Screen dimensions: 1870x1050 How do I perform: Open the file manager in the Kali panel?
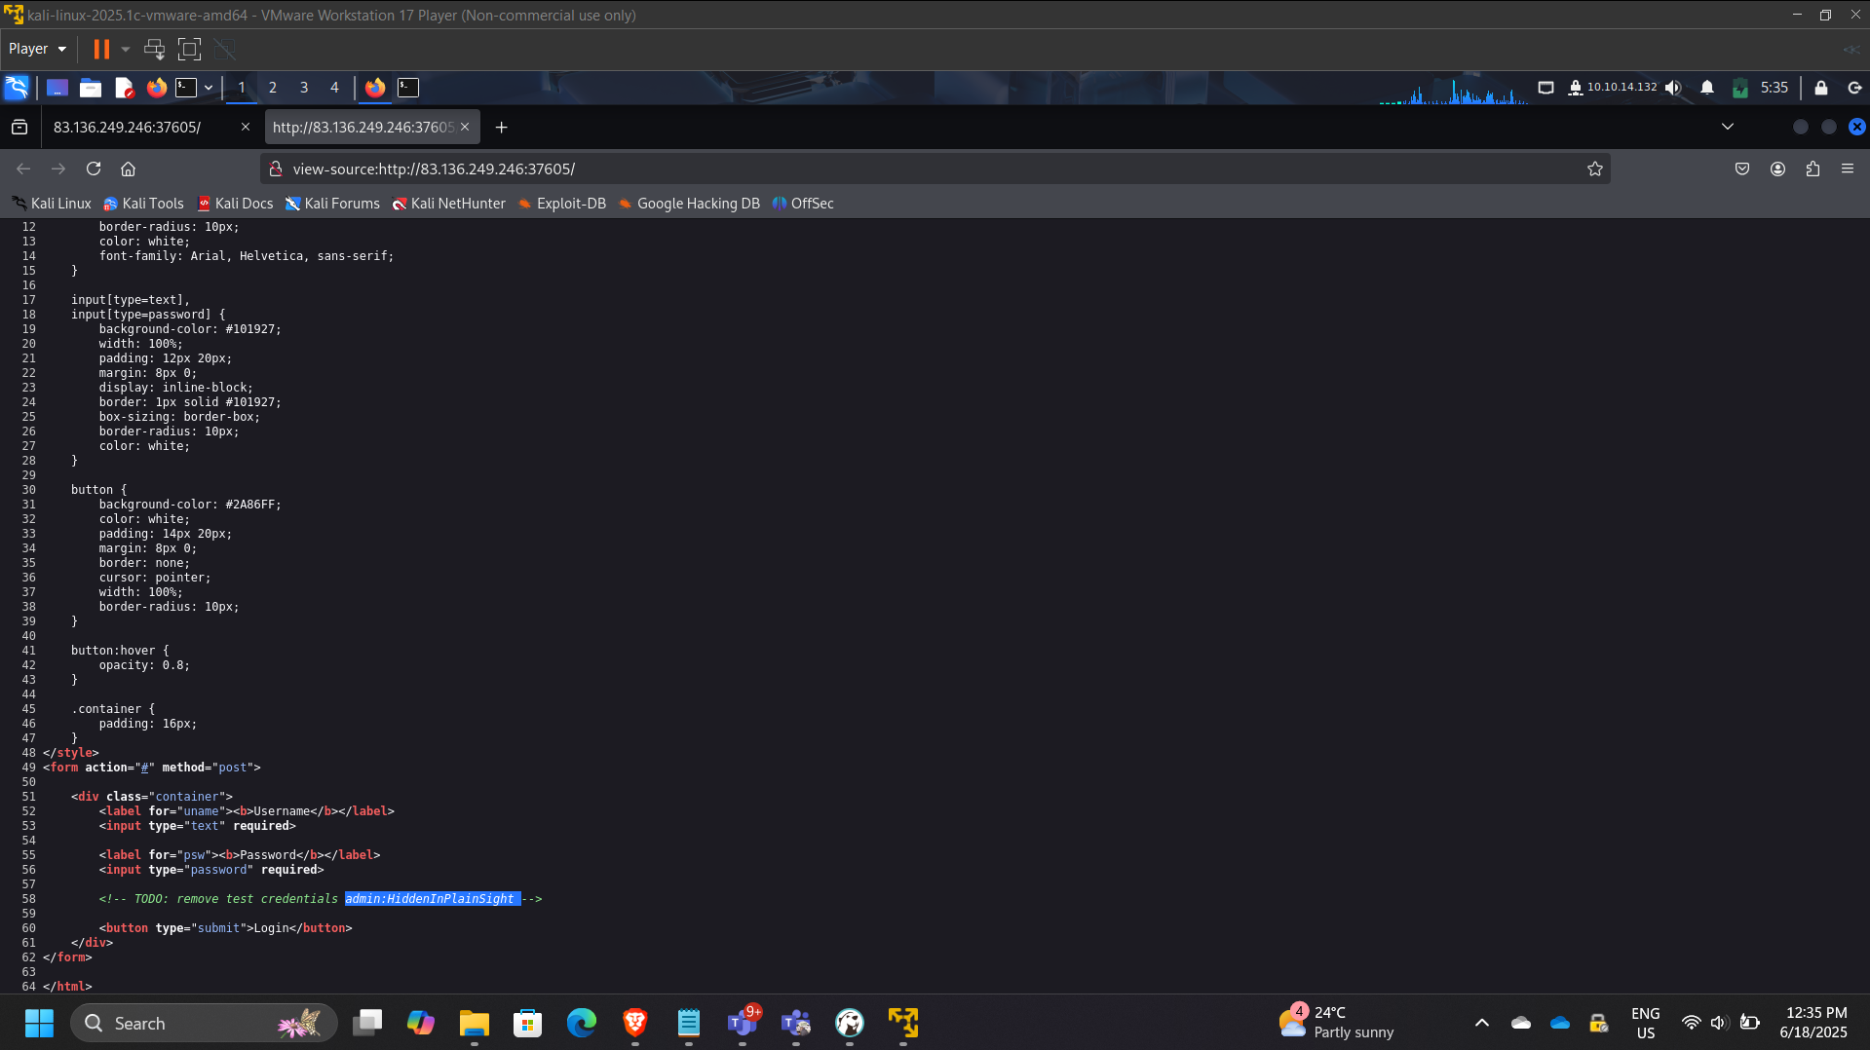(91, 88)
